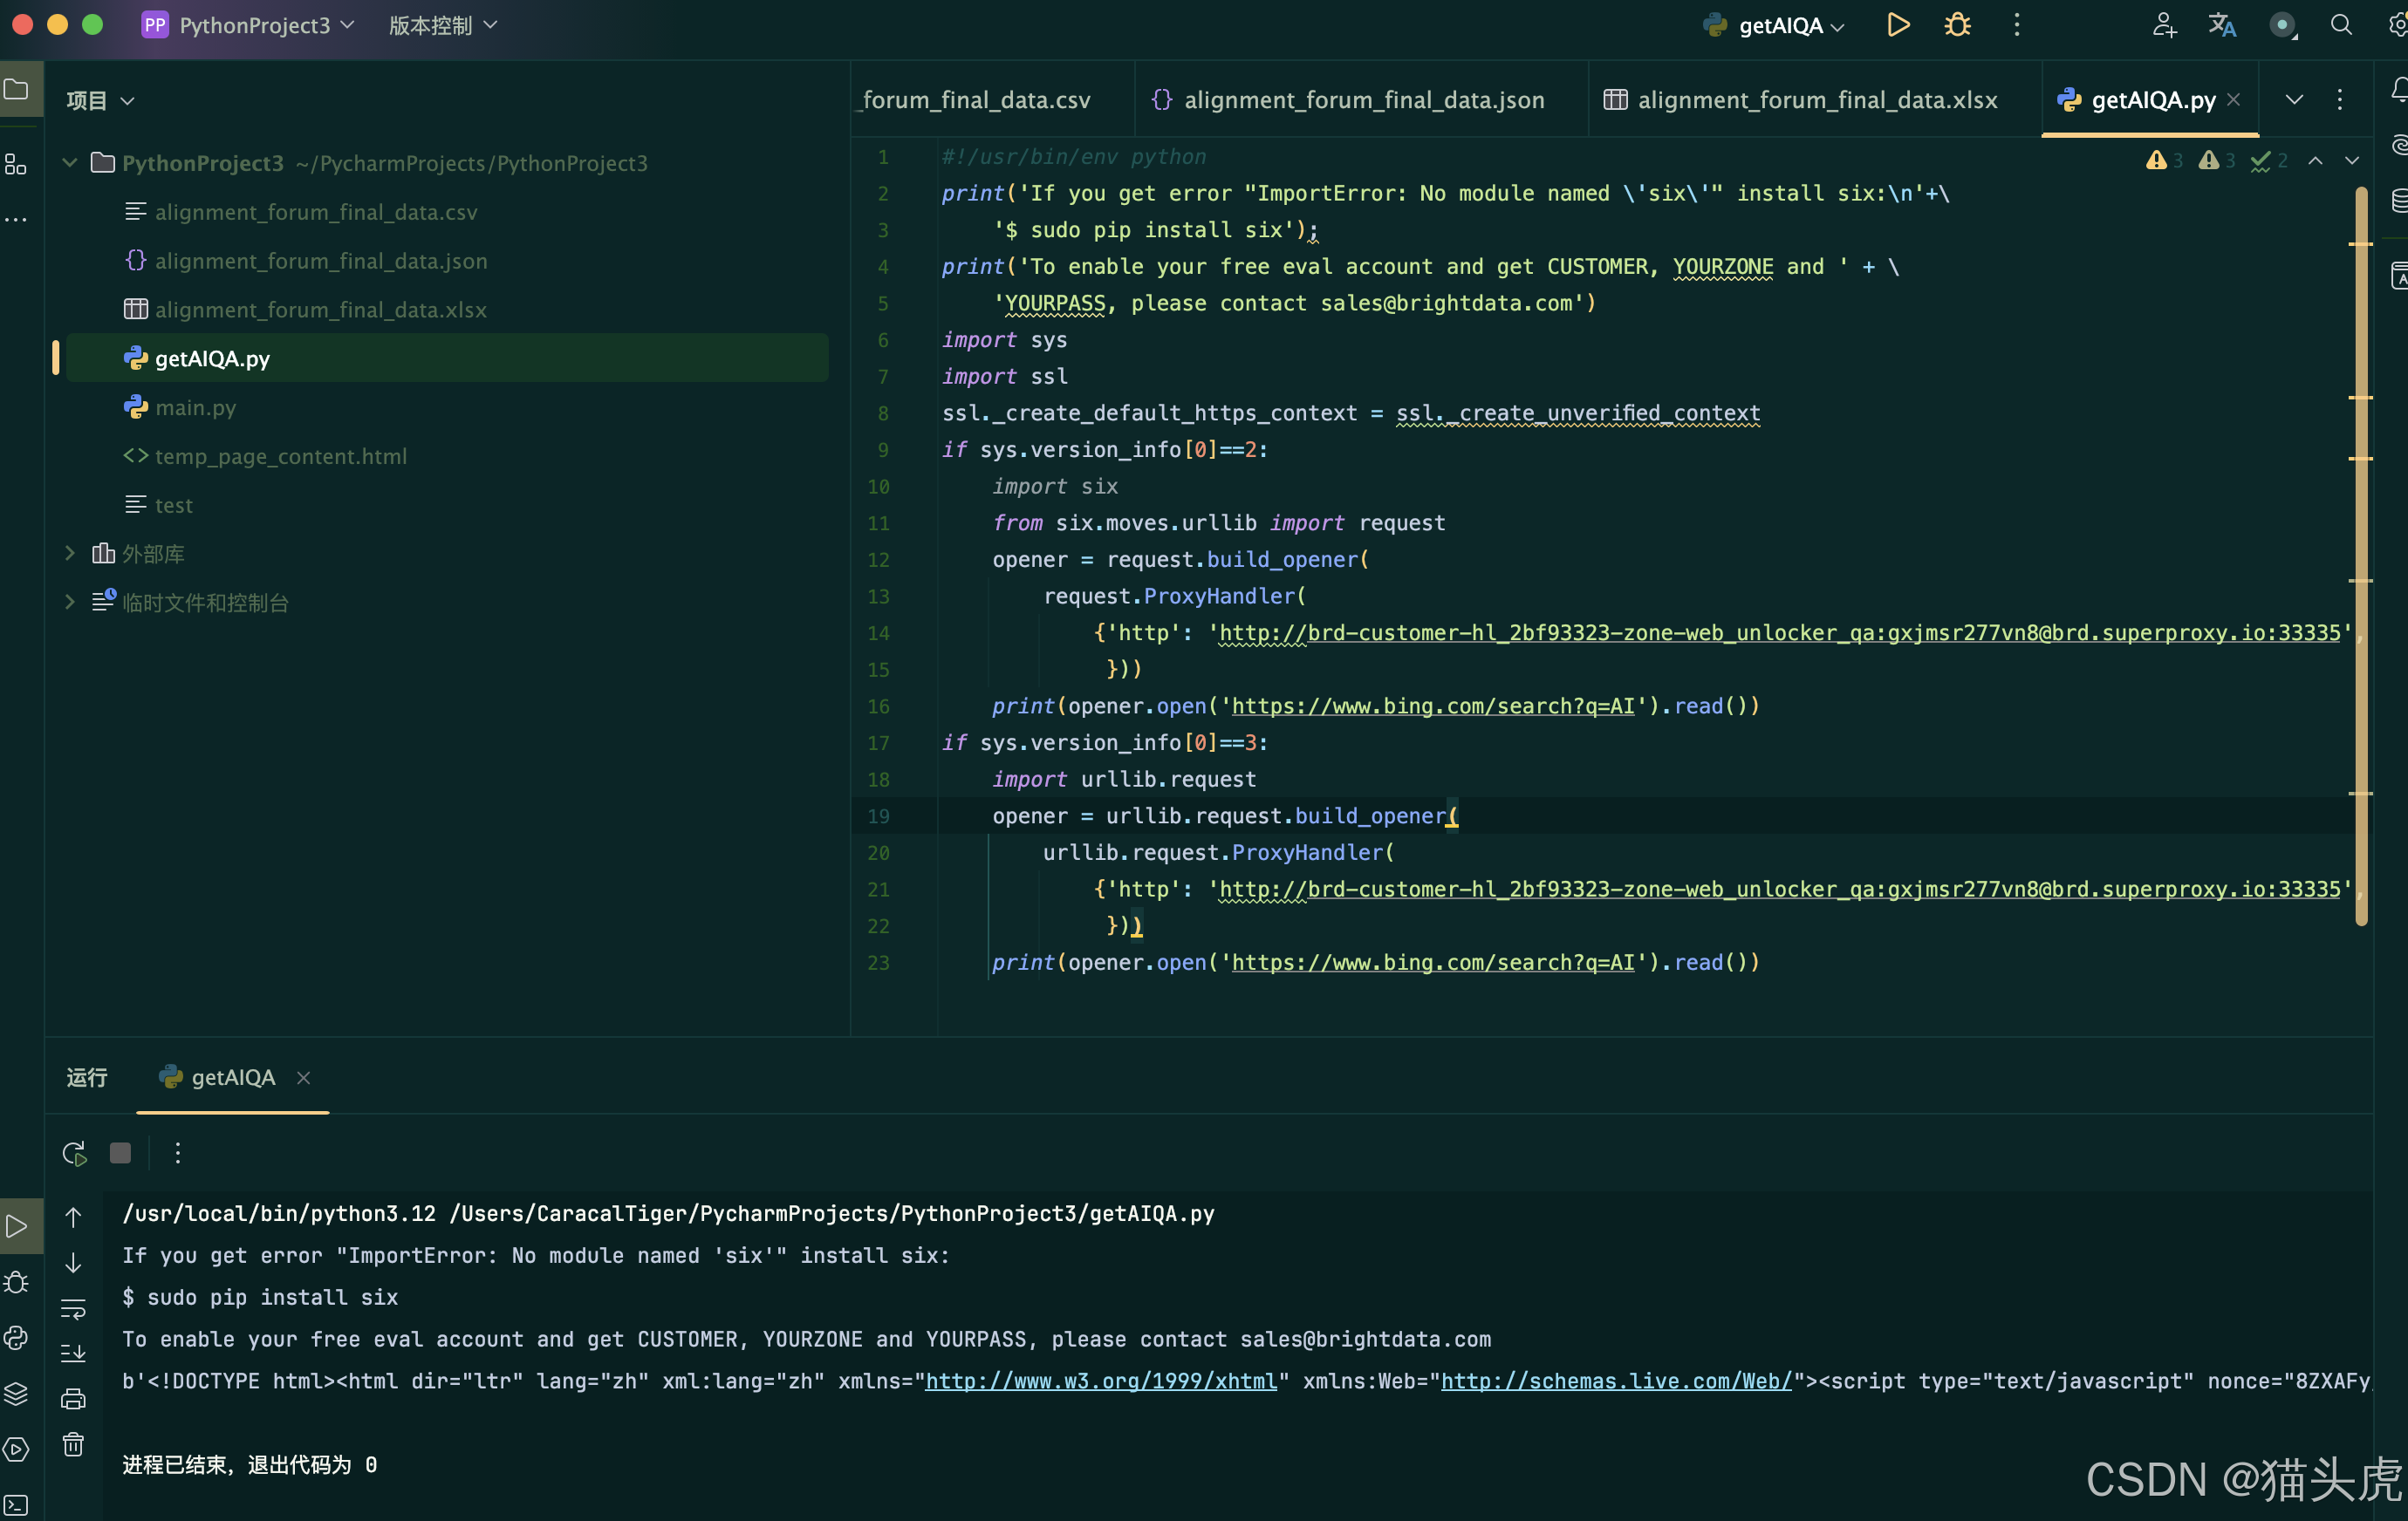
Task: Open the Terminal tool window icon
Action: (x=16, y=1504)
